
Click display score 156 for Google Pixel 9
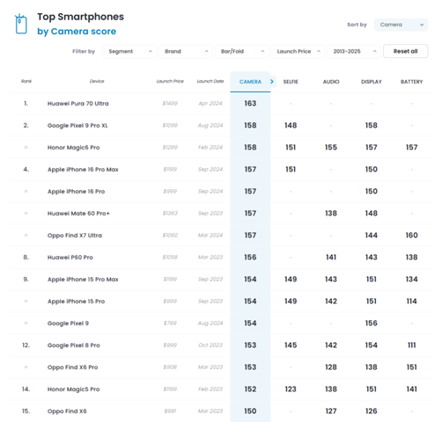pyautogui.click(x=372, y=324)
